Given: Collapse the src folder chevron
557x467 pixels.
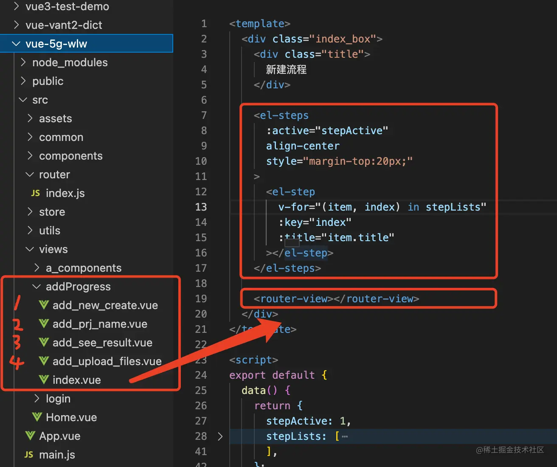Looking at the screenshot, I should point(23,100).
